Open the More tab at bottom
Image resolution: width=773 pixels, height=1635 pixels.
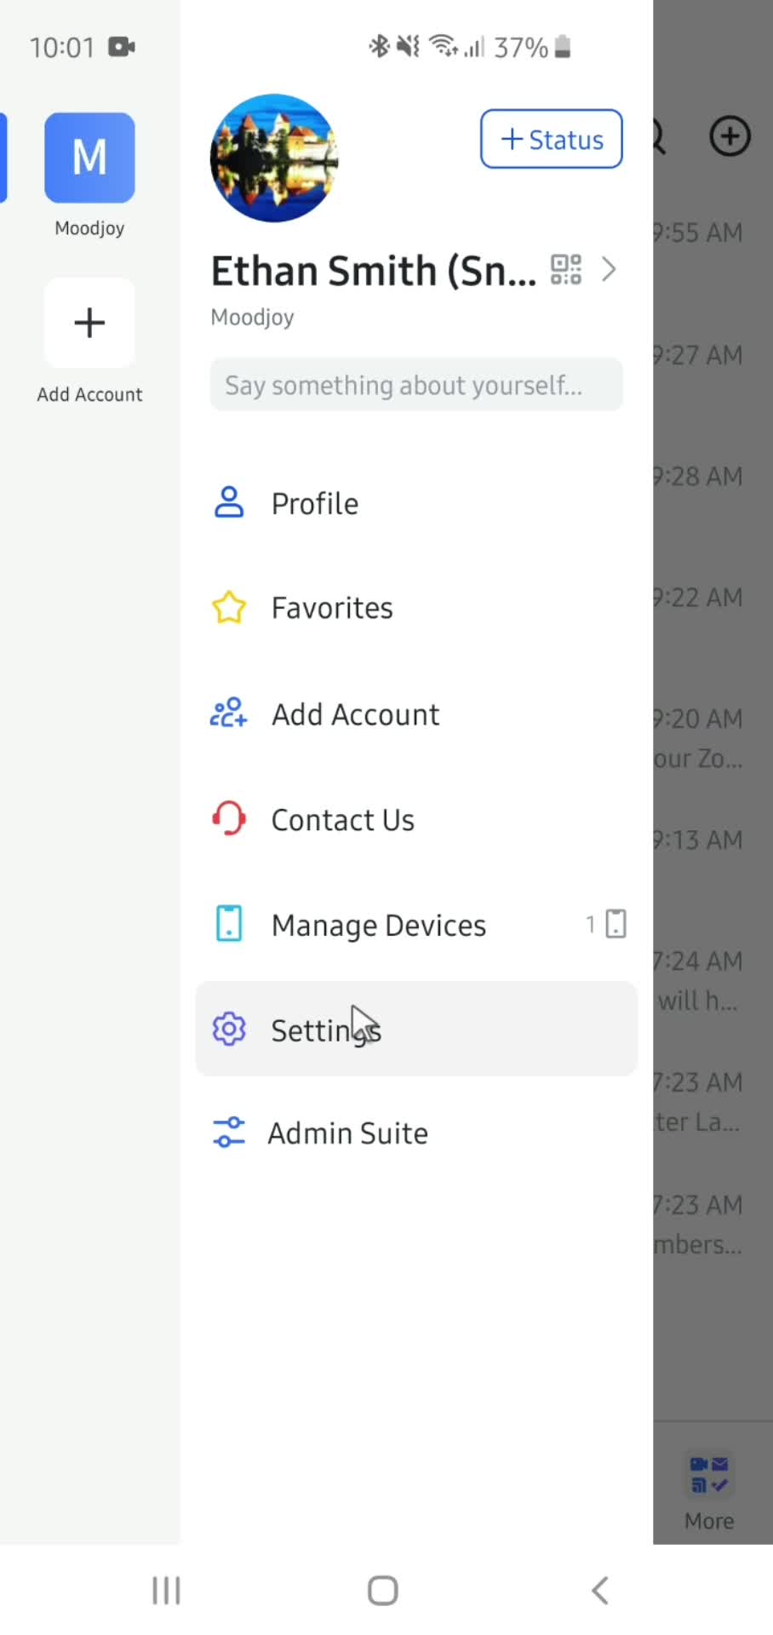point(709,1492)
